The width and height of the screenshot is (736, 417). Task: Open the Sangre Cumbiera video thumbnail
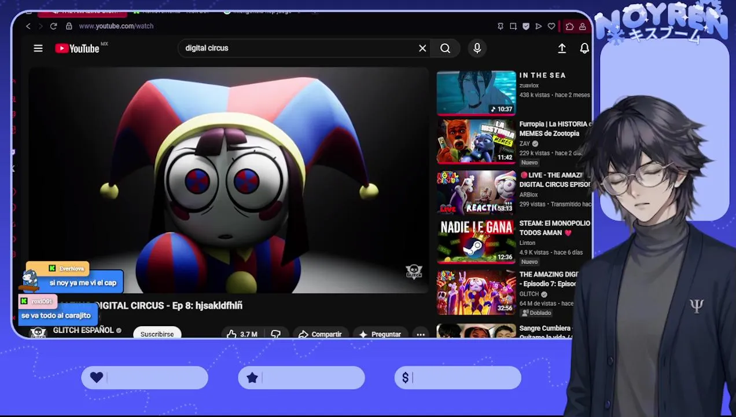click(x=476, y=331)
